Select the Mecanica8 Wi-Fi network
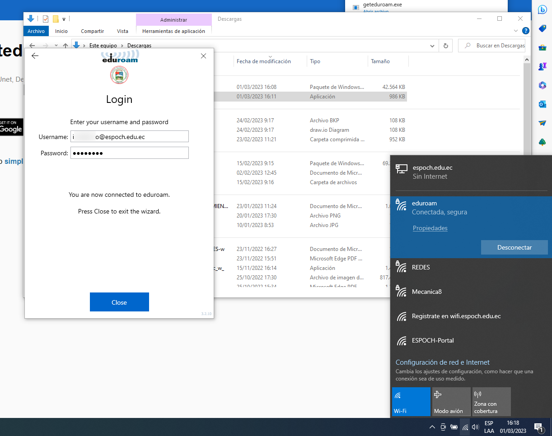 tap(471, 292)
